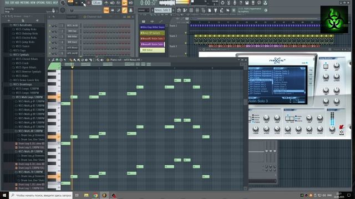Viewport: 355px width, 199px height.
Task: Open the VIEW menu
Action: tap(33, 3)
